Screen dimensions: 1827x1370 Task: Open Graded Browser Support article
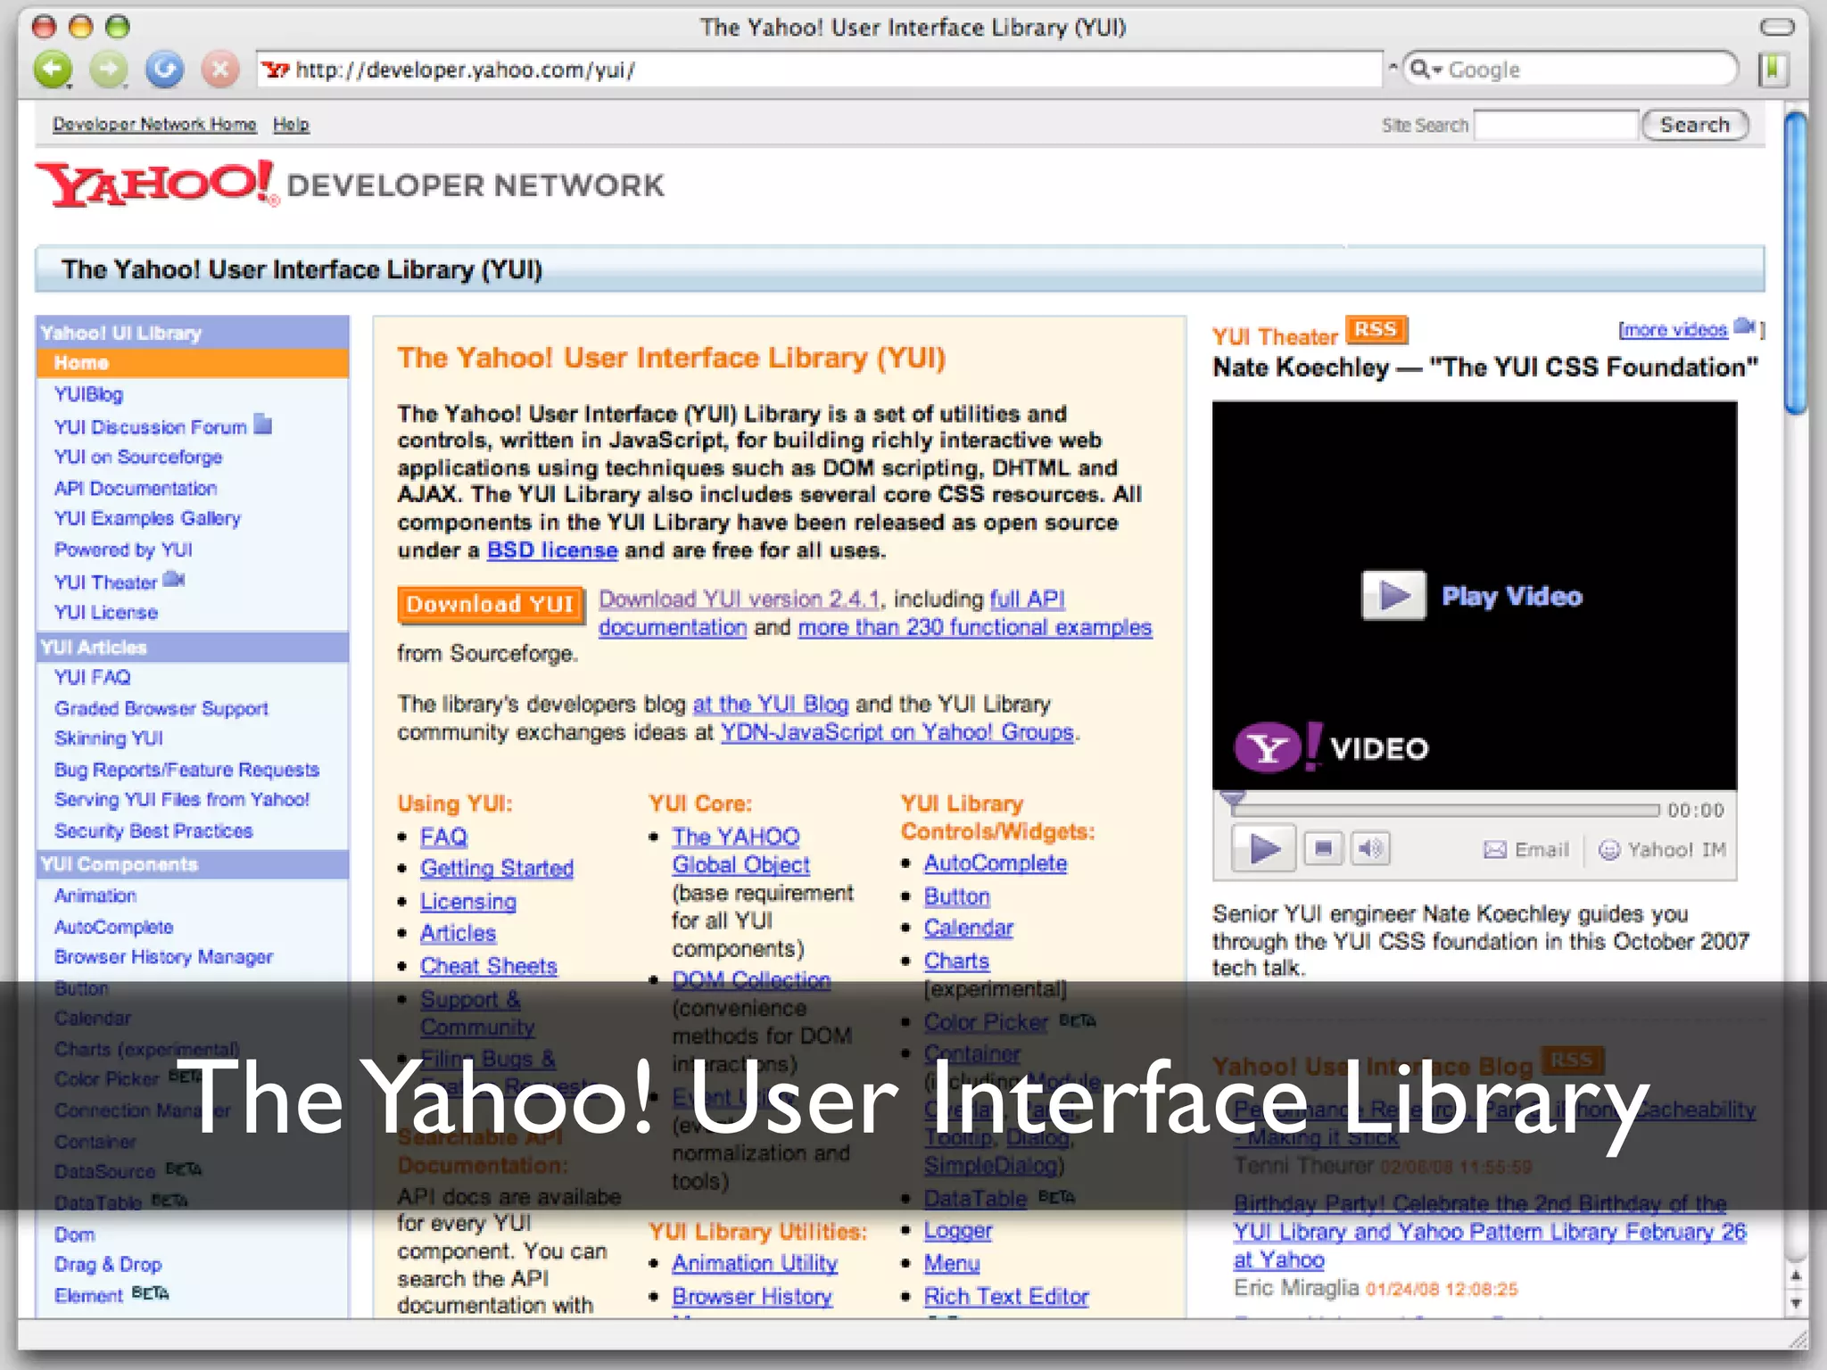[x=161, y=708]
